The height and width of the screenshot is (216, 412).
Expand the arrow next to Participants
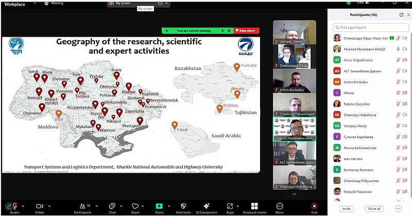pos(97,206)
